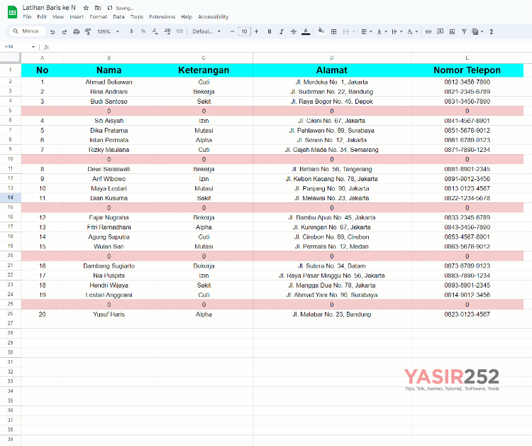Open the name box dropdown arrow
Viewport: 532px width, 446px height.
(33, 47)
